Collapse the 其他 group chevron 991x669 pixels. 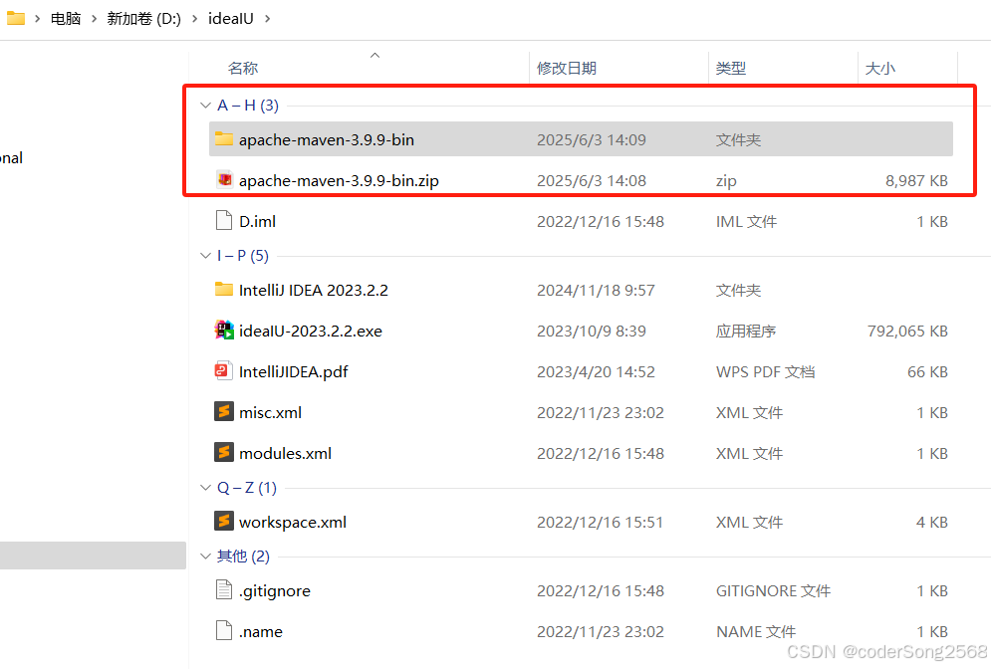pyautogui.click(x=205, y=557)
